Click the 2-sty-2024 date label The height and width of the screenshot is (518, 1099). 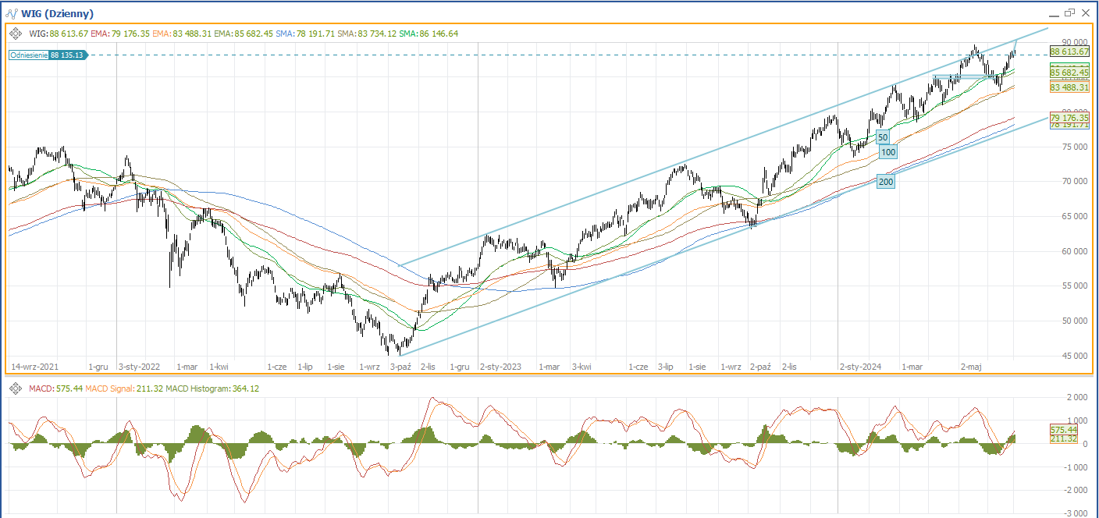[861, 366]
